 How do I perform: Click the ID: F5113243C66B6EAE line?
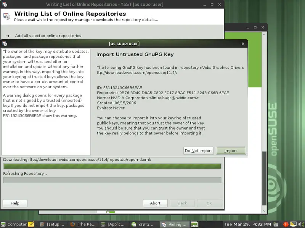pyautogui.click(x=119, y=88)
